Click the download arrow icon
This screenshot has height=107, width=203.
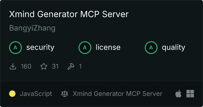pos(13,66)
